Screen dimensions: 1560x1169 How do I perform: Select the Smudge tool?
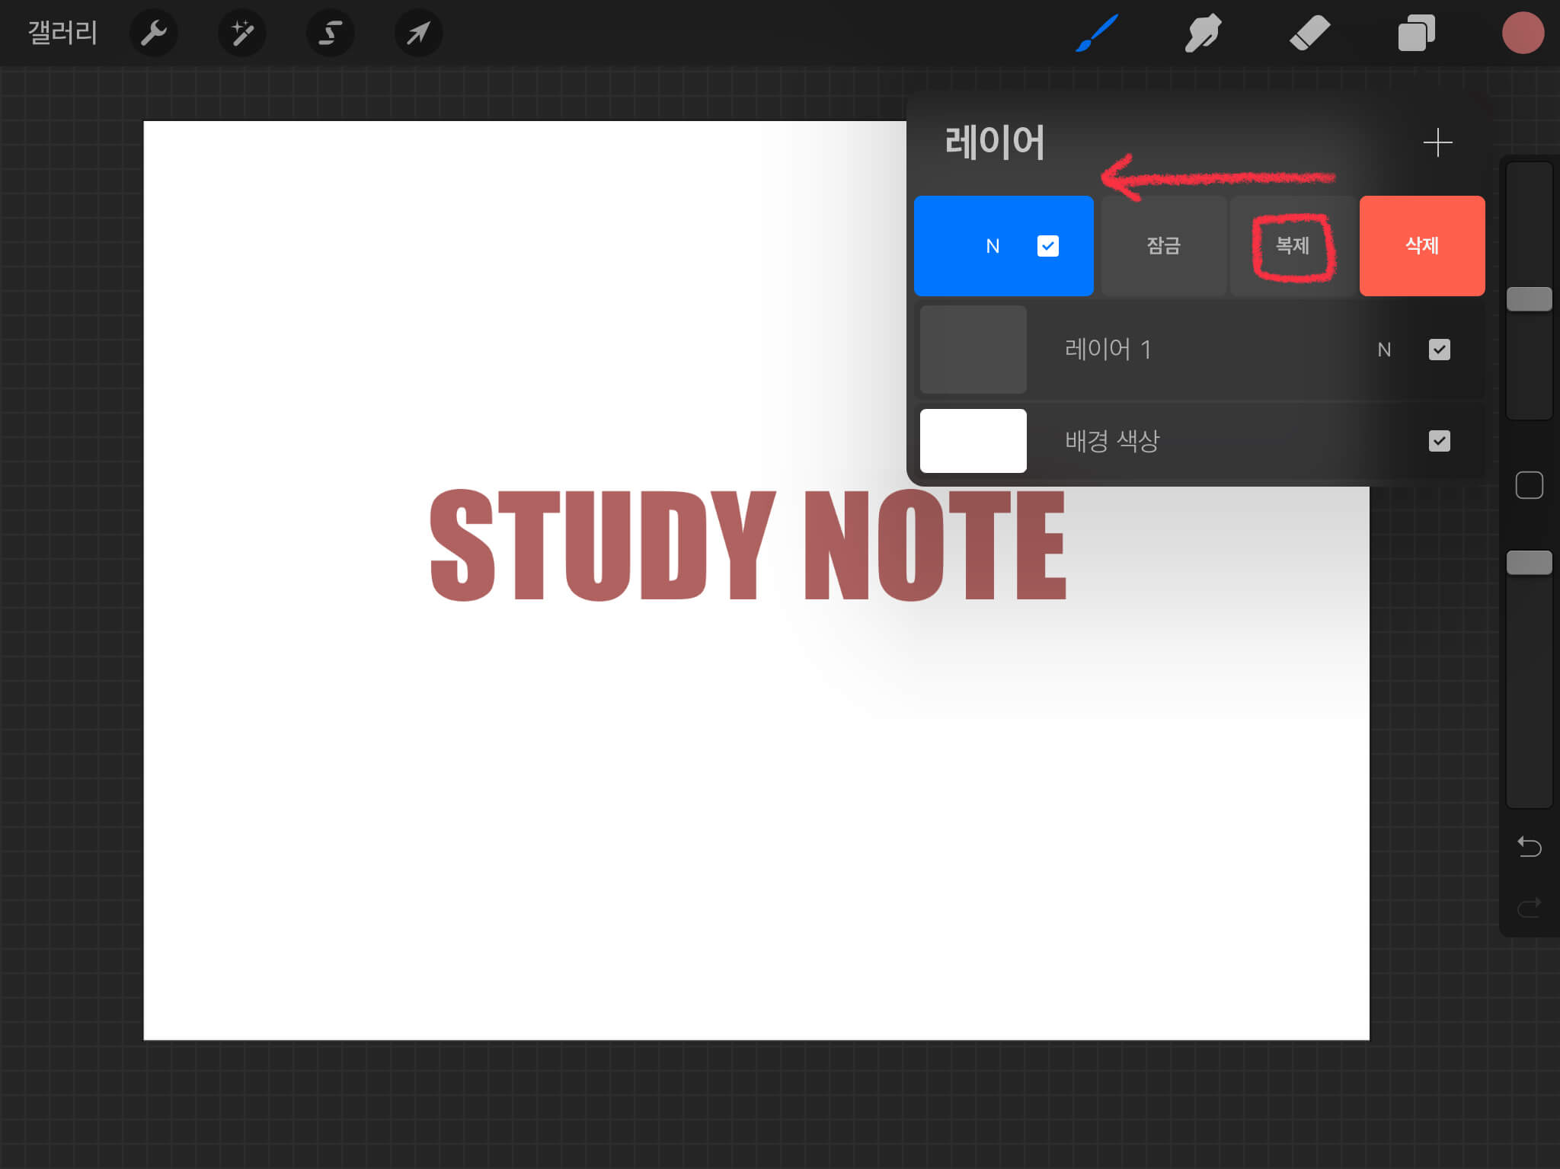(x=1203, y=33)
